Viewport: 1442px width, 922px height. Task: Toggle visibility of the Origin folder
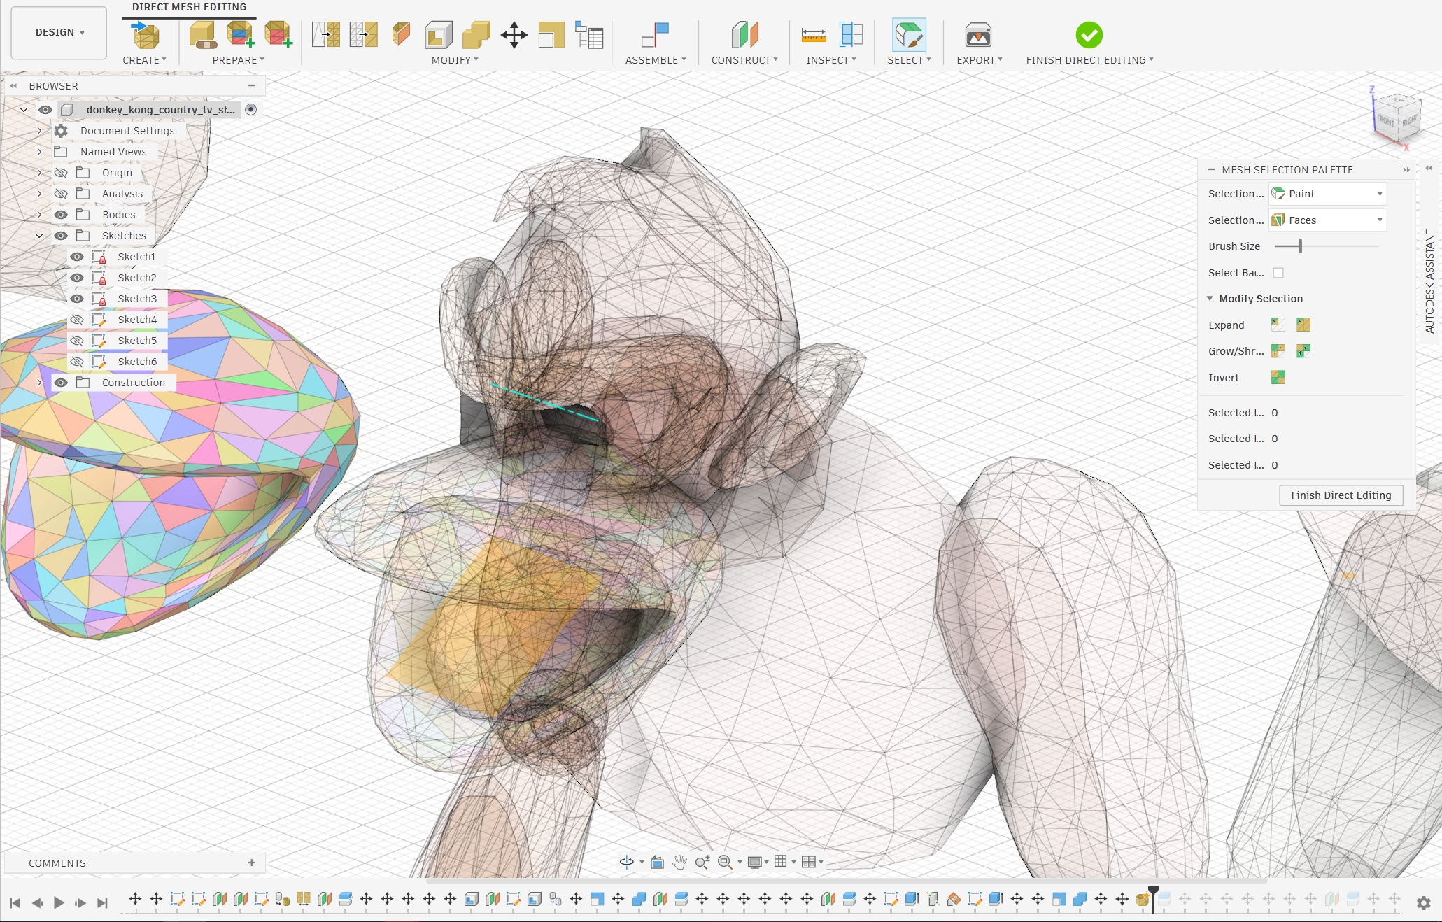click(x=61, y=173)
